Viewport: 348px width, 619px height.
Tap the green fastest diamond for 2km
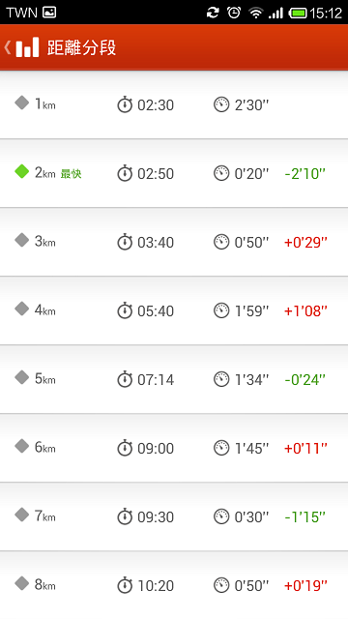pos(21,172)
